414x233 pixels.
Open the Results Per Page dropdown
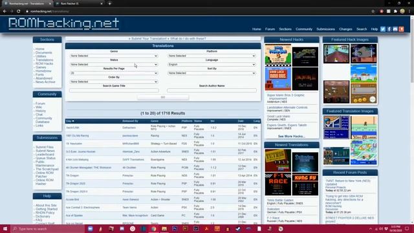114,73
